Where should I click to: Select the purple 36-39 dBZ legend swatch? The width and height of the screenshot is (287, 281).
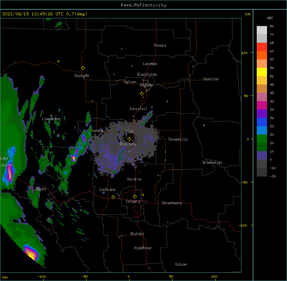(x=262, y=113)
